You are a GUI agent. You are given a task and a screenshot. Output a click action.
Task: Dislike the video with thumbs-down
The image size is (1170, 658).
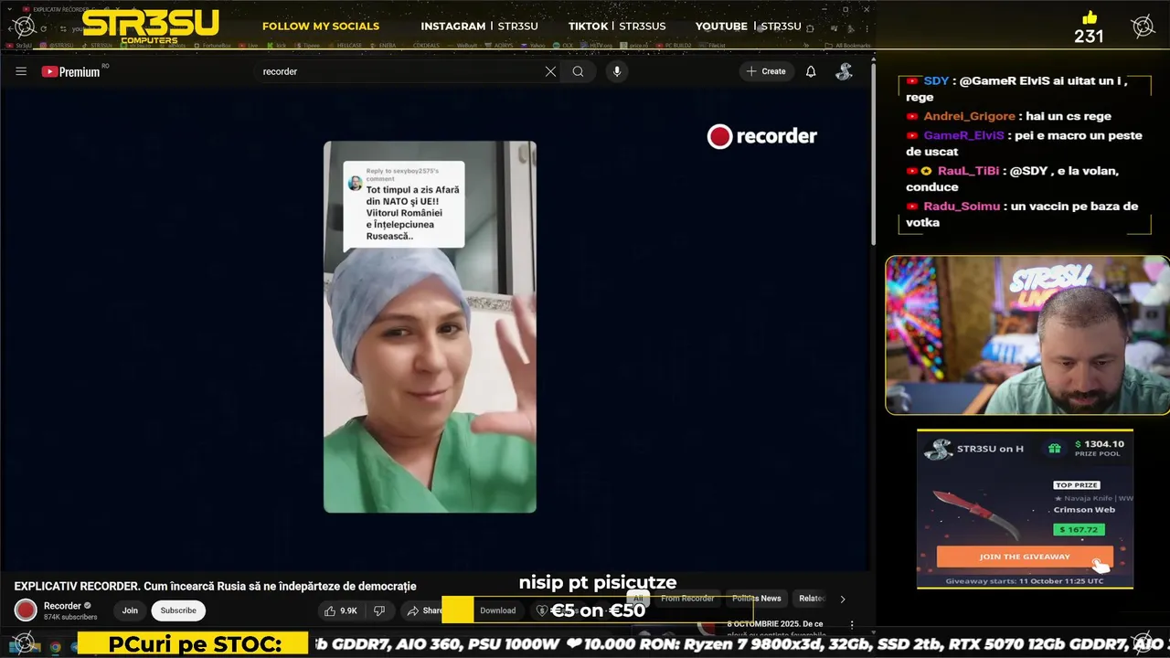pos(379,610)
